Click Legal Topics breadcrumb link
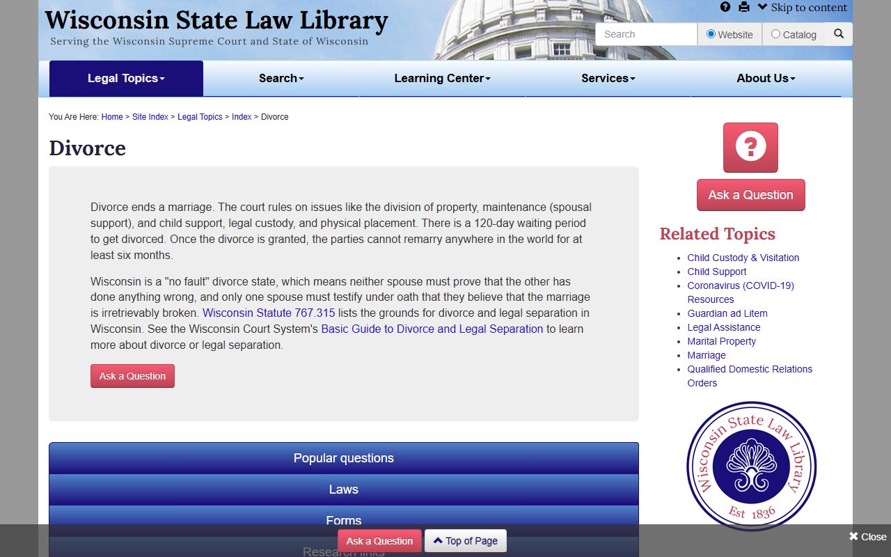Viewport: 891px width, 557px height. [200, 117]
